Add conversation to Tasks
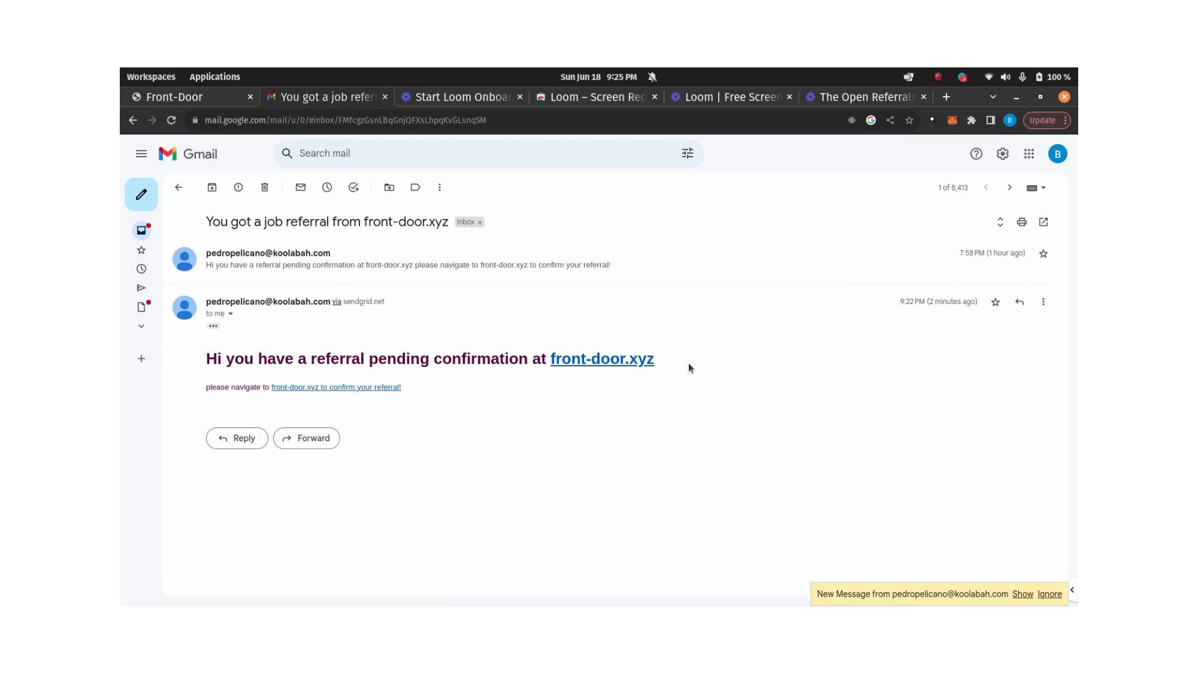Viewport: 1198px width, 674px height. [x=354, y=187]
